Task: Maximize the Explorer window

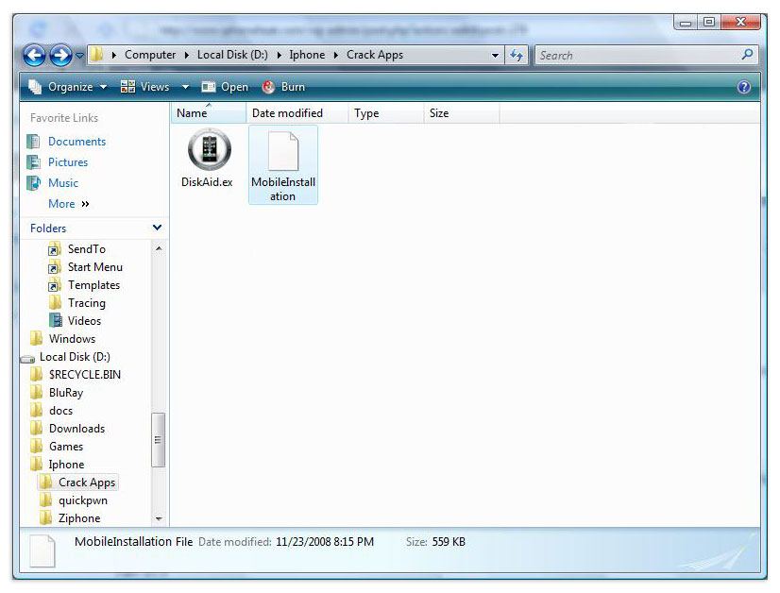Action: (709, 23)
